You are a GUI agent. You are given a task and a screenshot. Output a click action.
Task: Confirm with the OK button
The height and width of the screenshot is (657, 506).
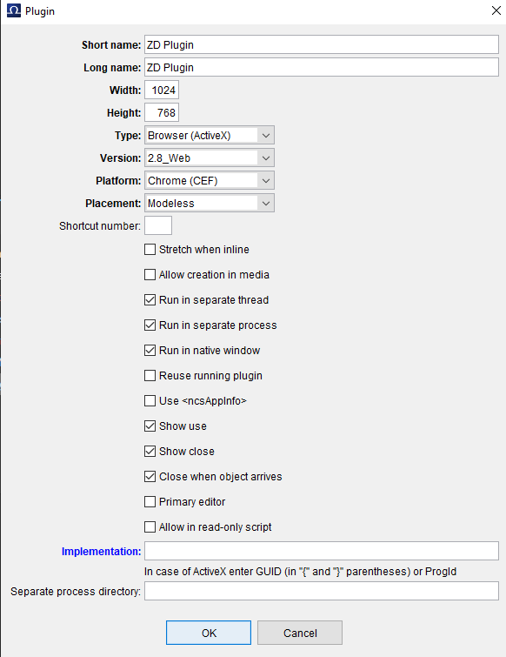[x=209, y=633]
